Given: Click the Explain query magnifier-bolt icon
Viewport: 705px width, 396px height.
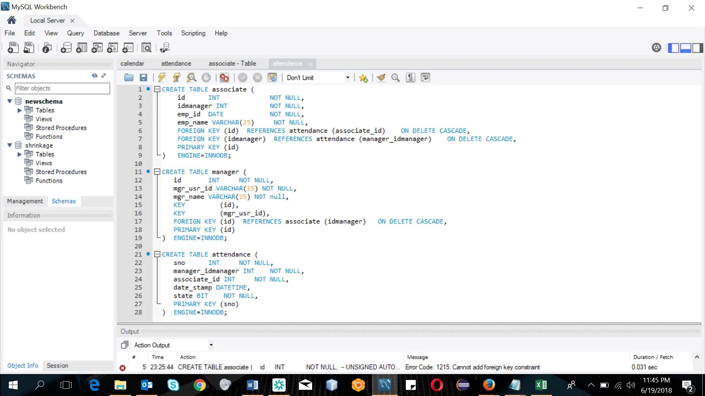Looking at the screenshot, I should [191, 77].
